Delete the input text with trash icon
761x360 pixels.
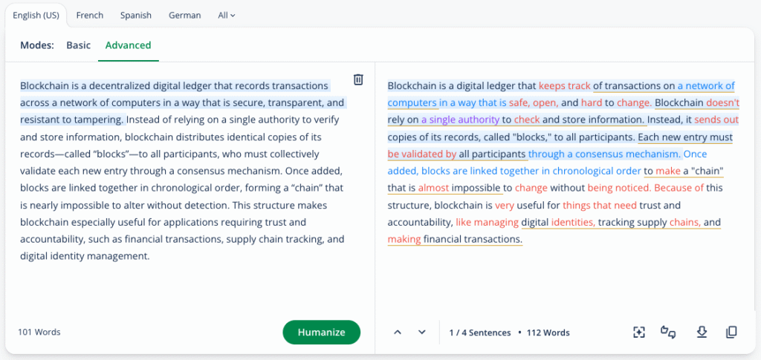point(358,79)
